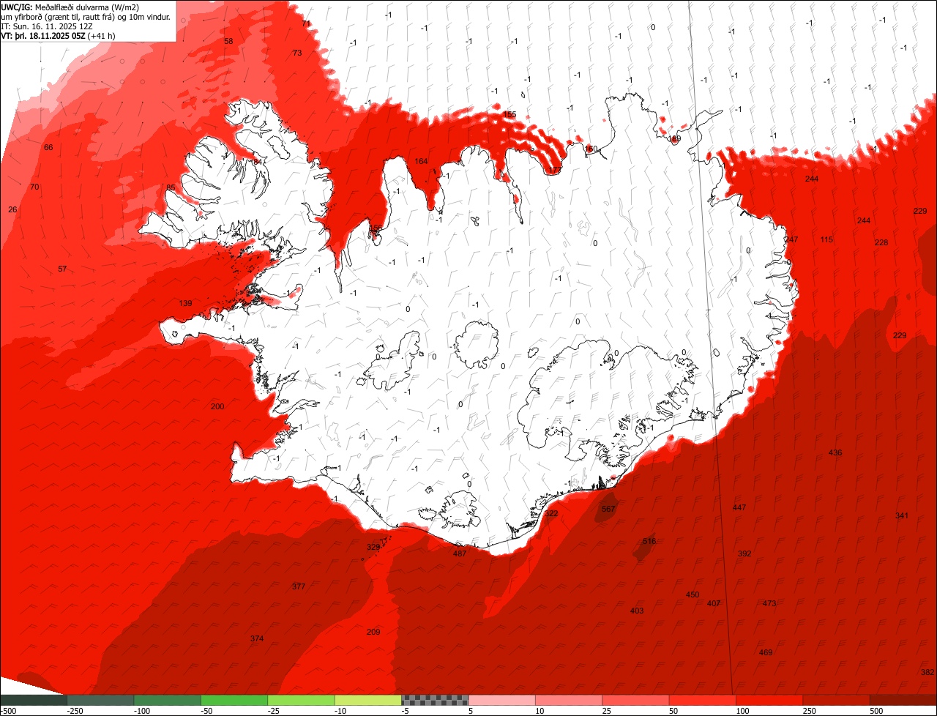Click the flux value 115 off the east coast
Viewport: 937px width, 716px height.
click(x=826, y=239)
